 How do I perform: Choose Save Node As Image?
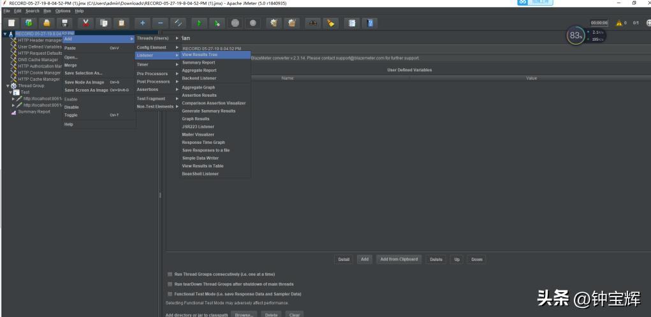click(99, 83)
